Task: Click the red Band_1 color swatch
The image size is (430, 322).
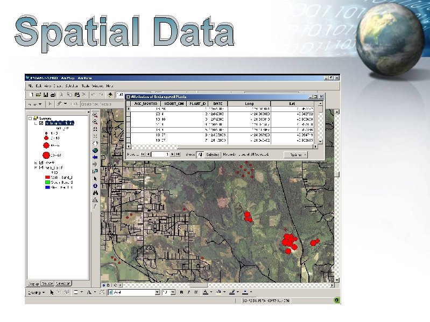Action: pyautogui.click(x=47, y=178)
